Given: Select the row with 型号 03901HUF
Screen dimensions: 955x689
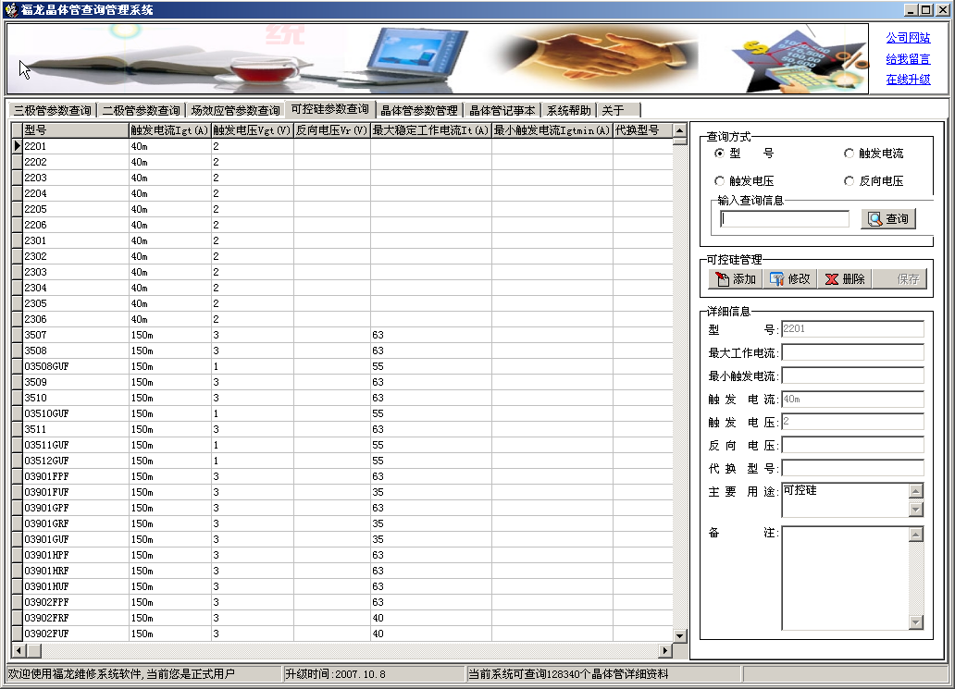Looking at the screenshot, I should (342, 586).
